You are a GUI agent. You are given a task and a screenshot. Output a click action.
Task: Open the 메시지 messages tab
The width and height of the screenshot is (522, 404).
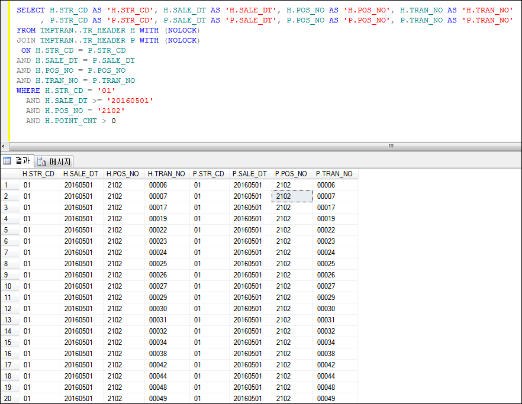54,161
